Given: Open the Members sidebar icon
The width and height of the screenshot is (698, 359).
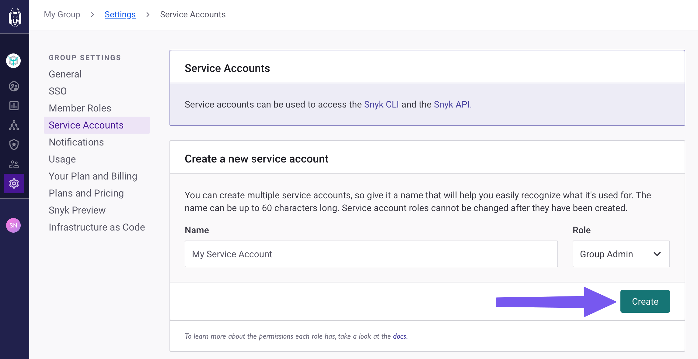Looking at the screenshot, I should coord(13,164).
